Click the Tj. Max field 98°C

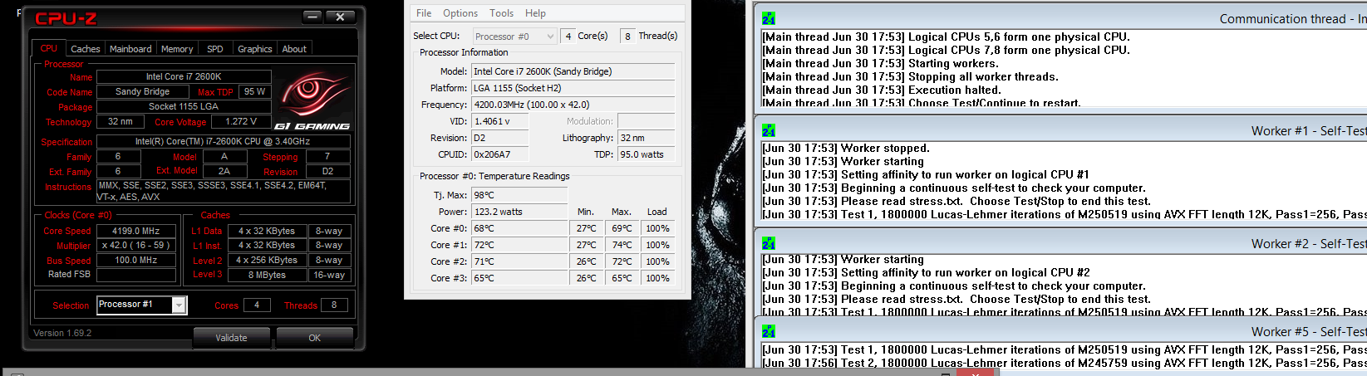point(519,195)
